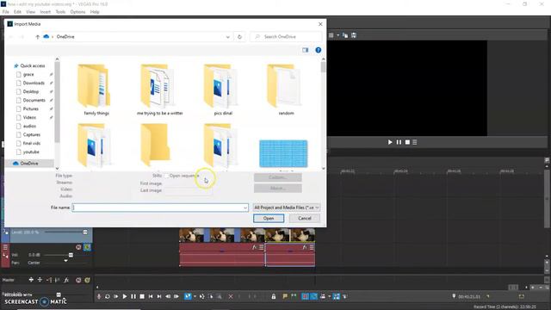551x310 pixels.
Task: Stop the video preview window
Action: (407, 142)
